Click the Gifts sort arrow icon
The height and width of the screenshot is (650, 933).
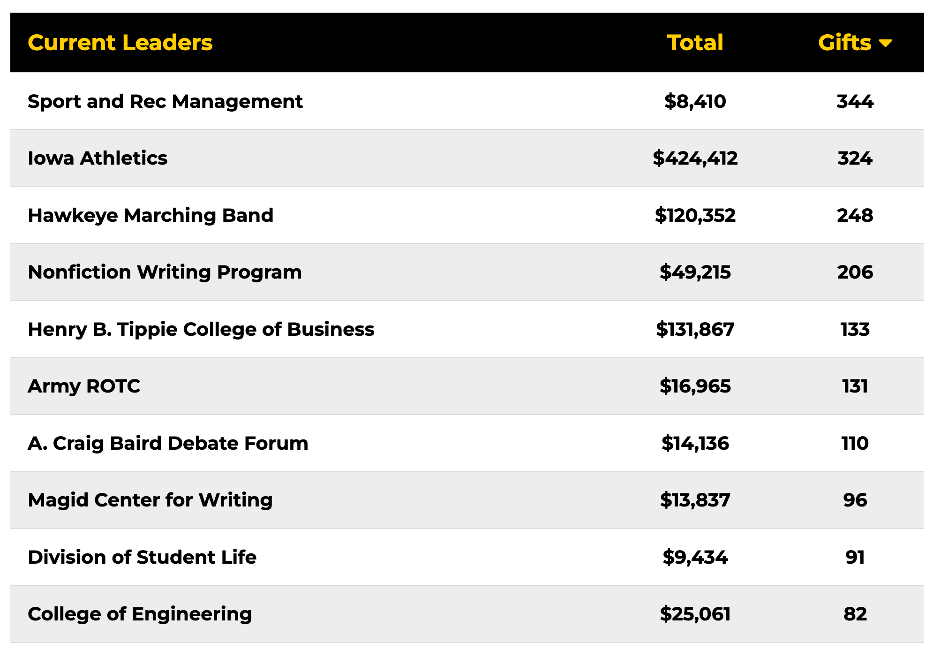click(x=885, y=43)
